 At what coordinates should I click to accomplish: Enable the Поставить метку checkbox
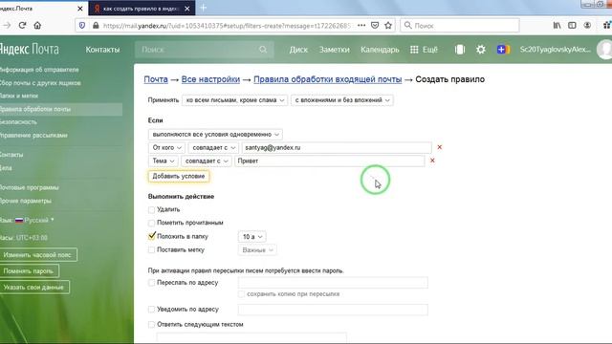pos(151,250)
